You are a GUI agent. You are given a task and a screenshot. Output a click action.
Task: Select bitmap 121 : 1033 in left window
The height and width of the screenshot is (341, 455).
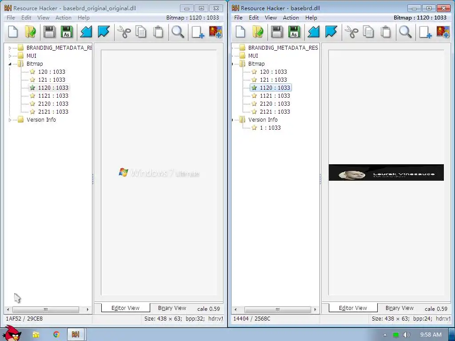click(52, 80)
